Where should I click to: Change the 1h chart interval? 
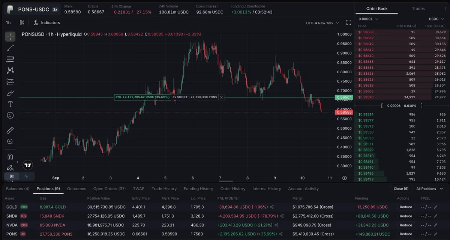pos(8,22)
